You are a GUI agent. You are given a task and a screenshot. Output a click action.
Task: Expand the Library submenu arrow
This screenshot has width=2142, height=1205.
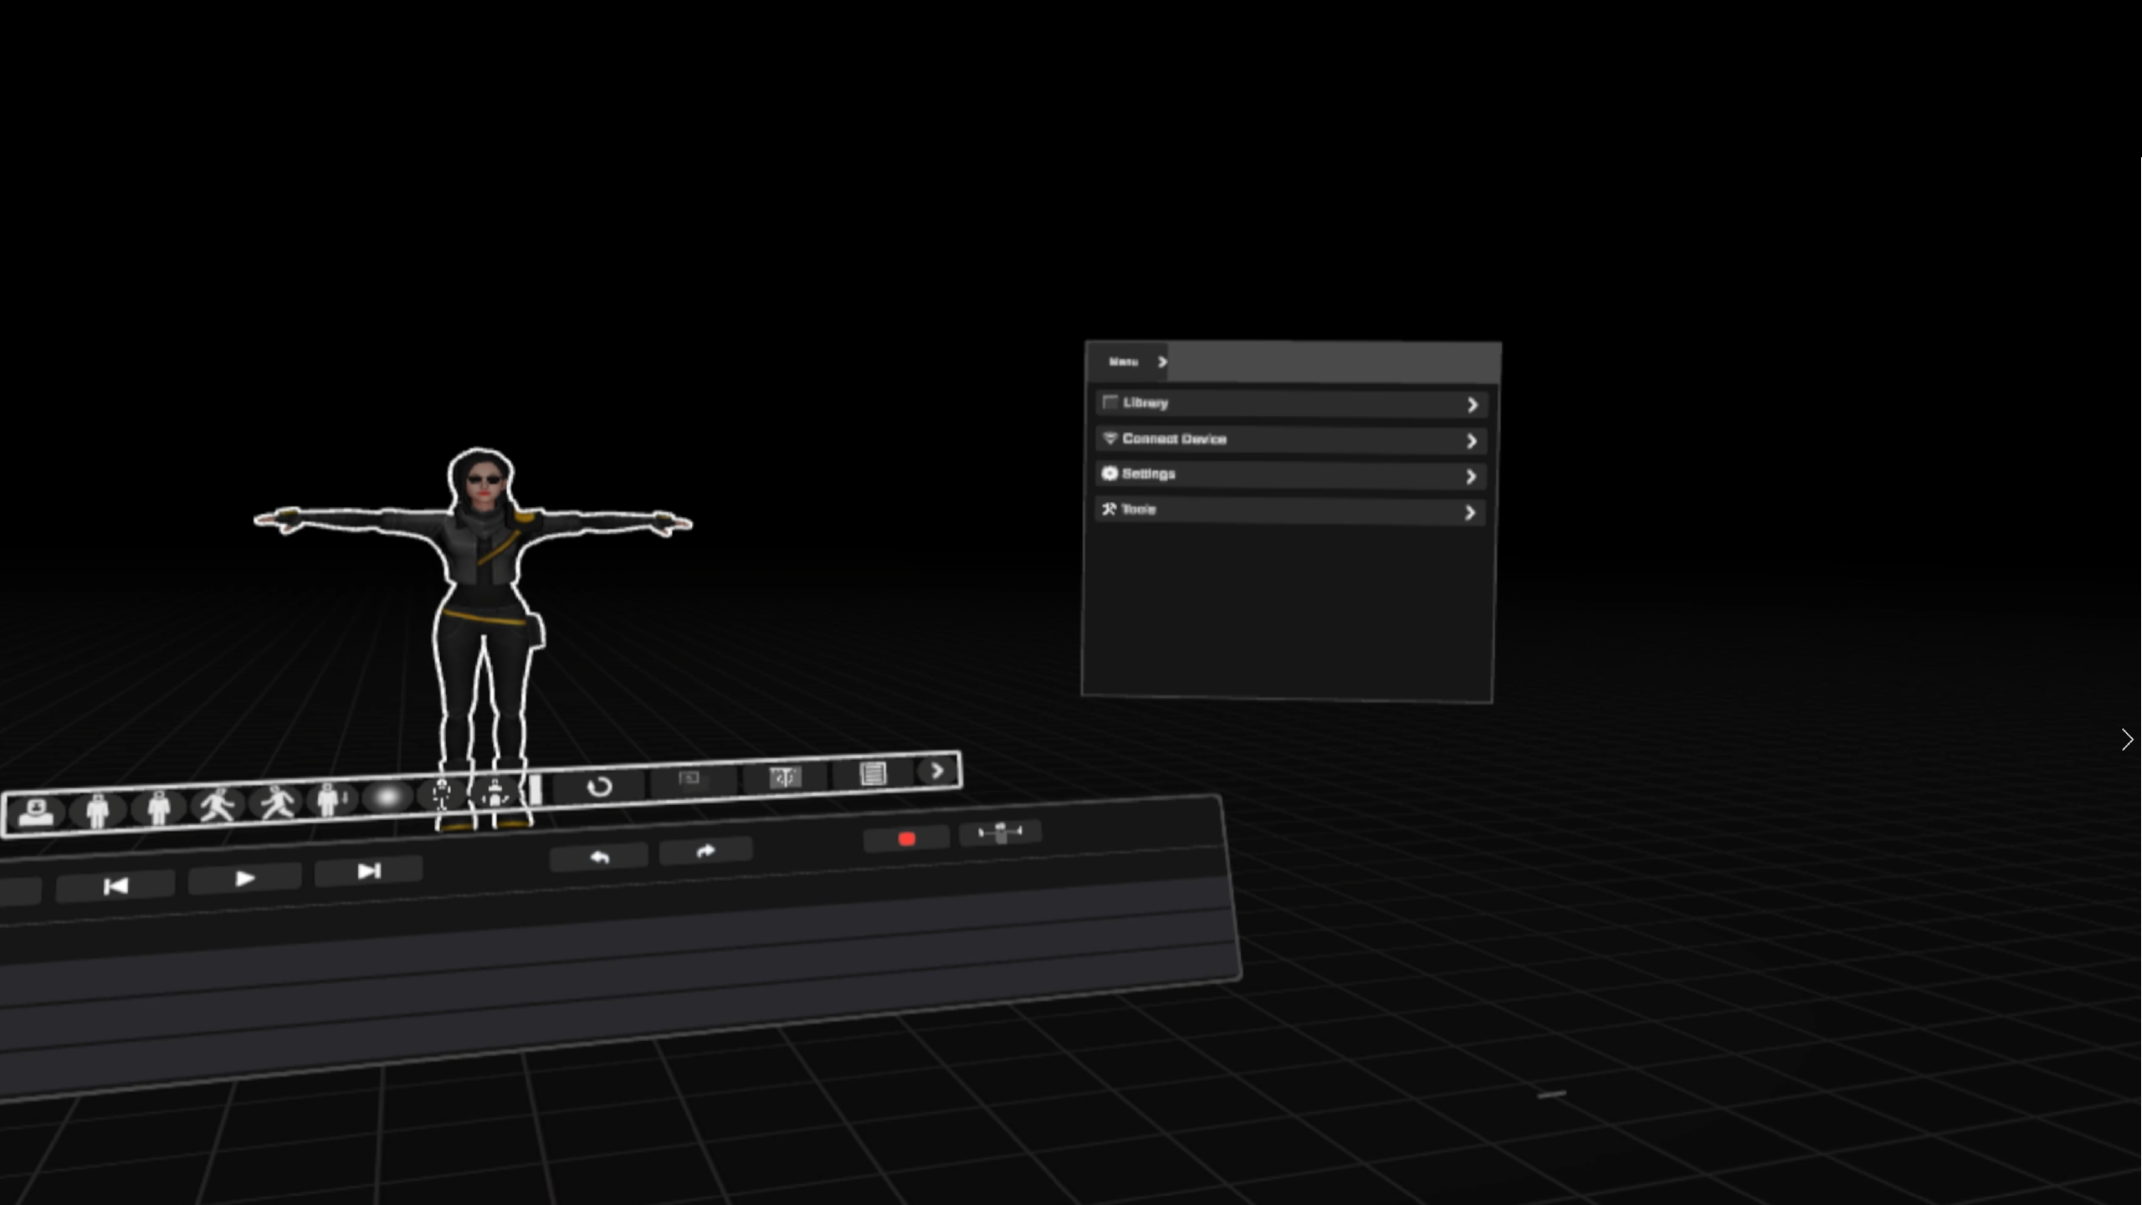1472,405
